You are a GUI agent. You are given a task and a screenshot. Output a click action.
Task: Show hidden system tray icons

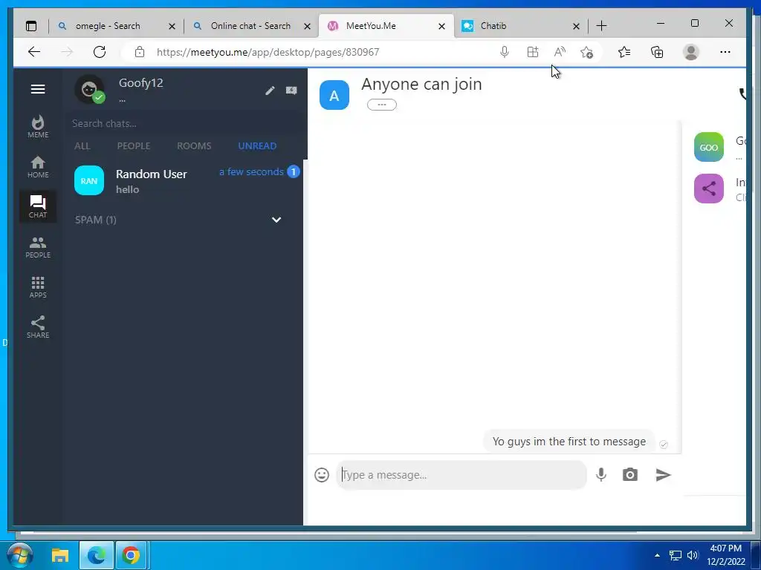[x=657, y=555]
